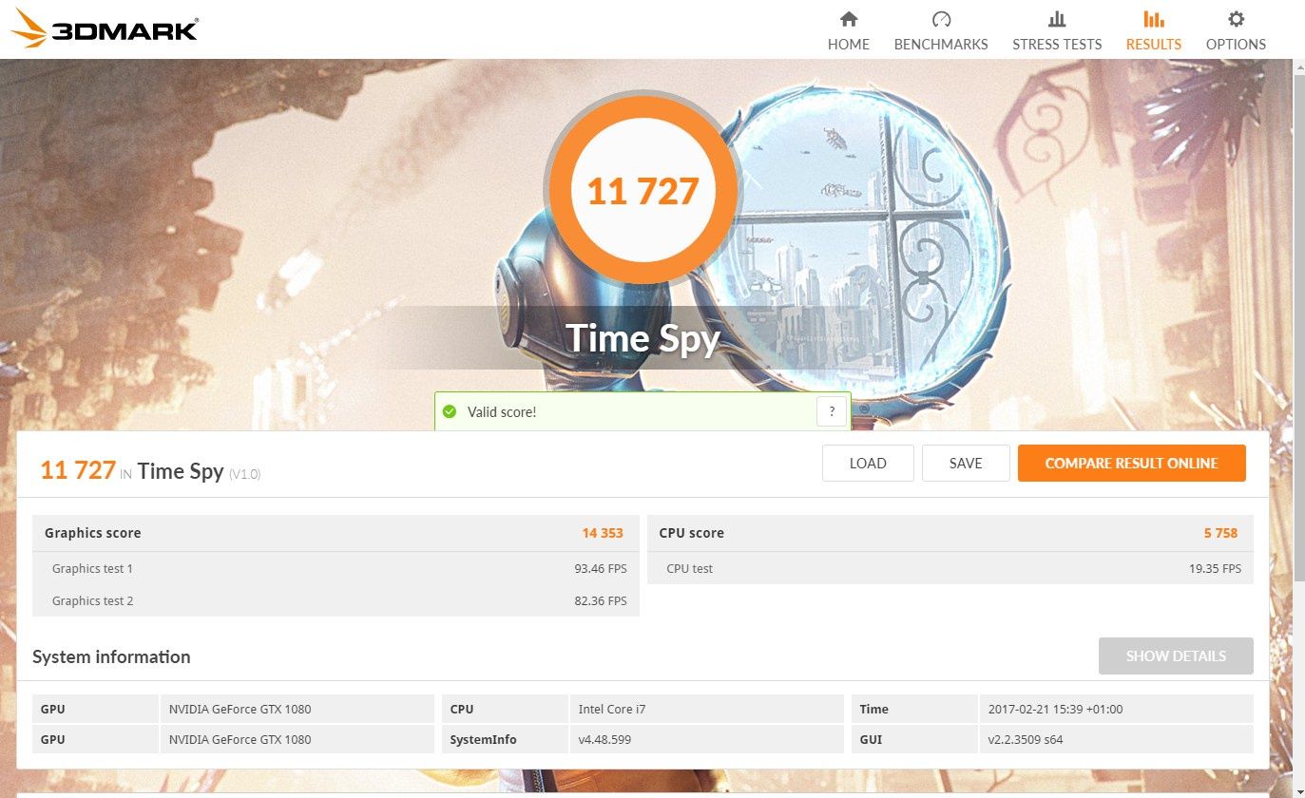This screenshot has height=798, width=1305.
Task: Click the CPU score value 5 758
Action: coord(1220,533)
